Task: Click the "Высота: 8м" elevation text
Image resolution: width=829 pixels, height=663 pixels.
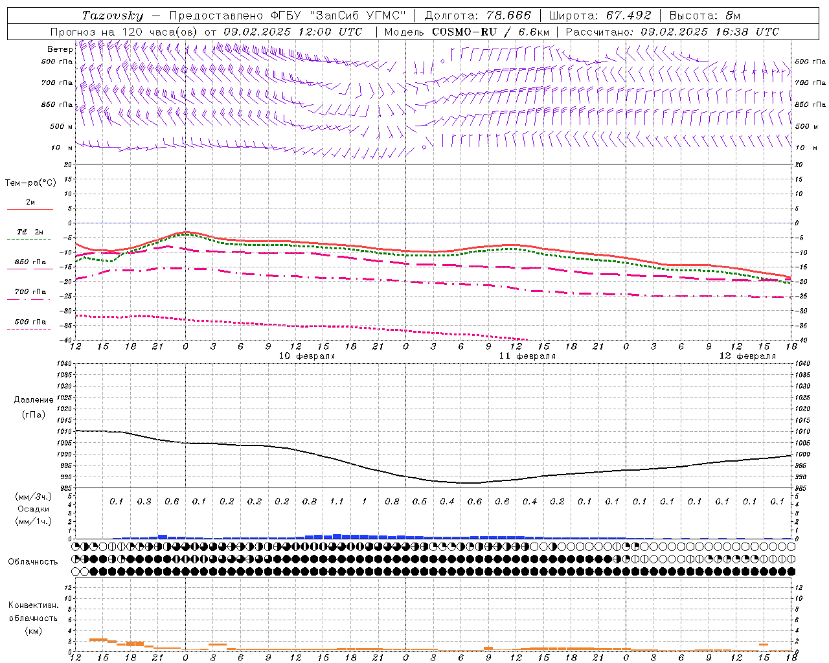Action: click(705, 16)
